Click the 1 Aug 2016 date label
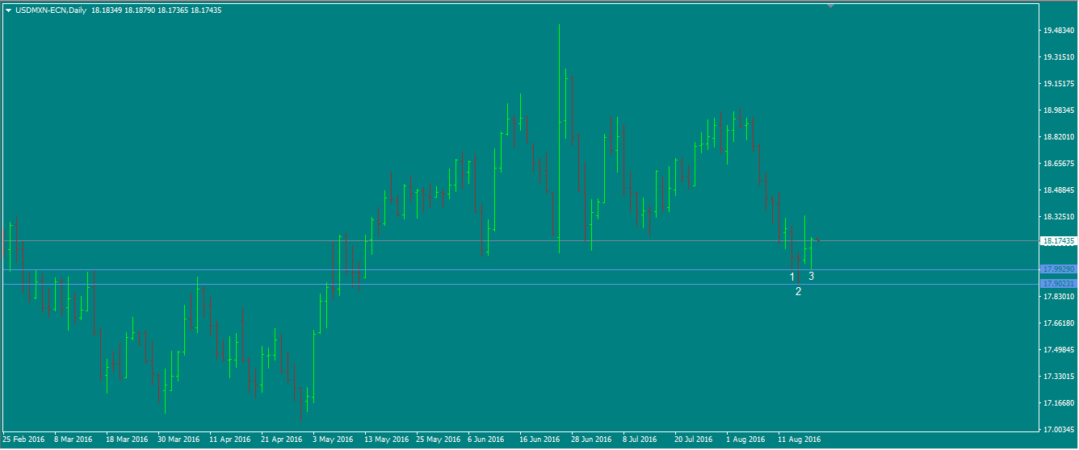The width and height of the screenshot is (1079, 450). click(745, 440)
